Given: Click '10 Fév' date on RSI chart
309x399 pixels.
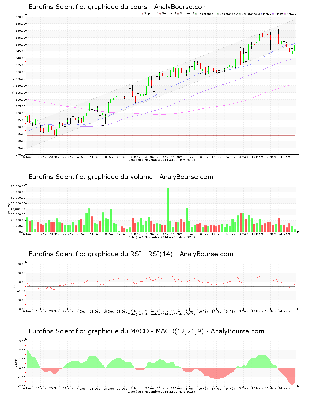Looking at the screenshot, I should (x=203, y=311).
